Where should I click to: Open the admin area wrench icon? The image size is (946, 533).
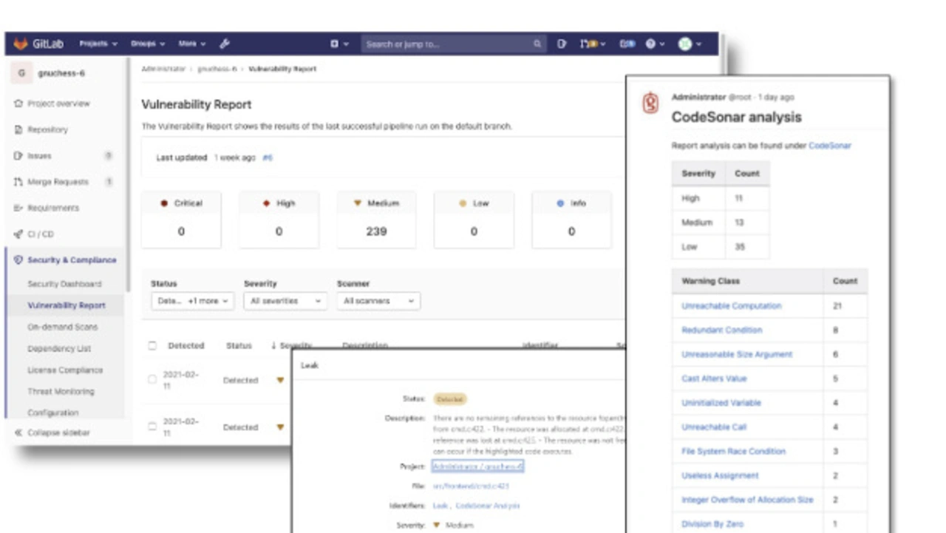click(225, 44)
